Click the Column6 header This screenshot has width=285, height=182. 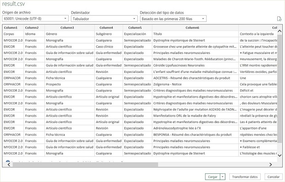pyautogui.click(x=193, y=27)
